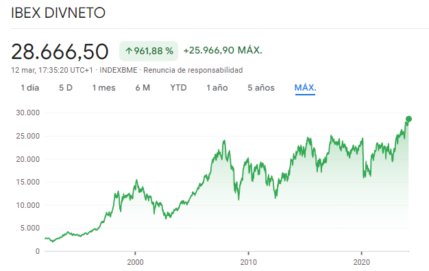Click the up arrow in percentage badge
Screen dimensions: 429x271
coord(129,51)
